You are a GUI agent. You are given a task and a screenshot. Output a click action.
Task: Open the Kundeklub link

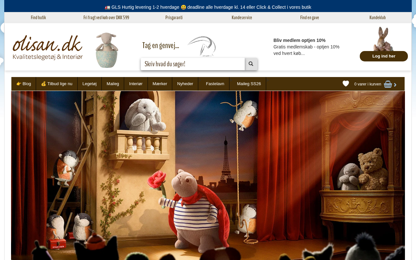[378, 18]
